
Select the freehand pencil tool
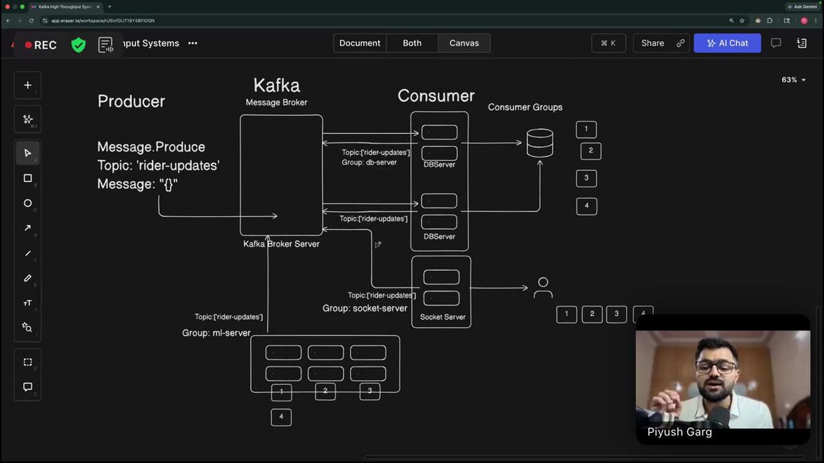pyautogui.click(x=27, y=278)
